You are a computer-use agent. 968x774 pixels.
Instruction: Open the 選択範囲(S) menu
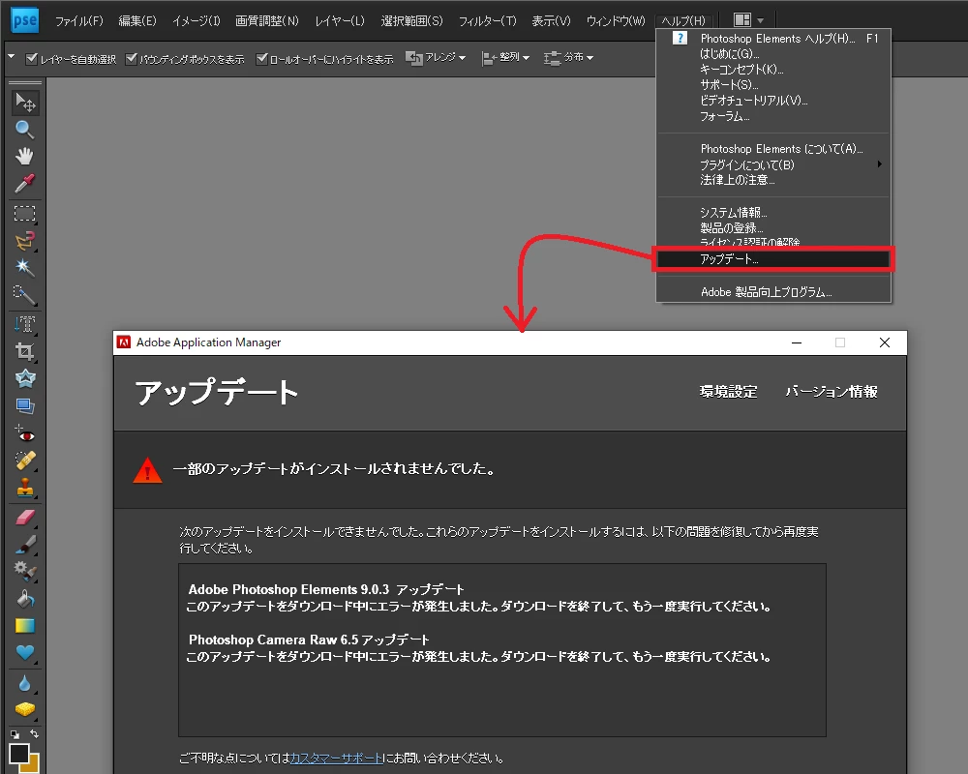[x=411, y=21]
